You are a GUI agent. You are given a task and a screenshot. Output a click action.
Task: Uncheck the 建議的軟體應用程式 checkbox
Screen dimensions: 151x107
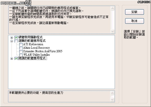[x=16, y=58]
